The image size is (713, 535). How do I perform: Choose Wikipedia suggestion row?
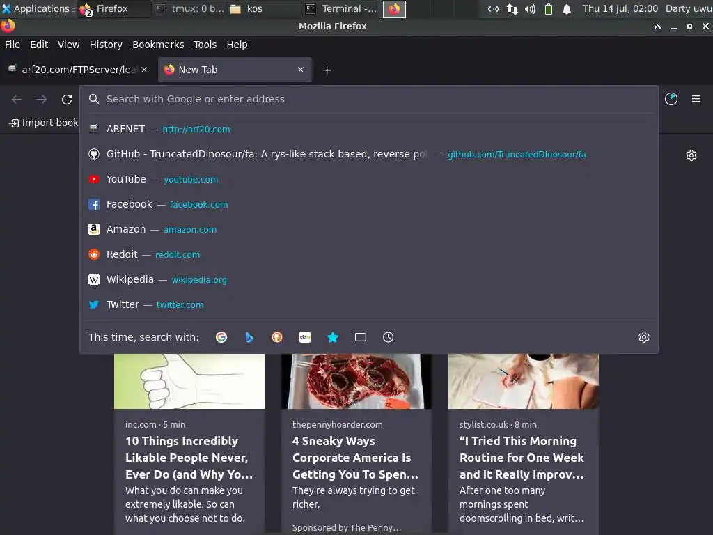[369, 279]
